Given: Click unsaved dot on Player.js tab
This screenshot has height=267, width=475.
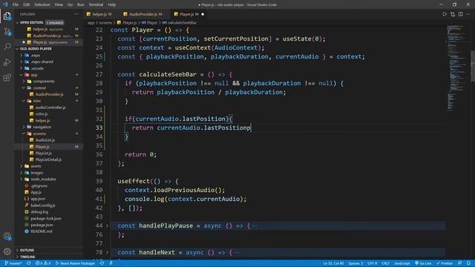Looking at the screenshot, I should click(x=203, y=14).
